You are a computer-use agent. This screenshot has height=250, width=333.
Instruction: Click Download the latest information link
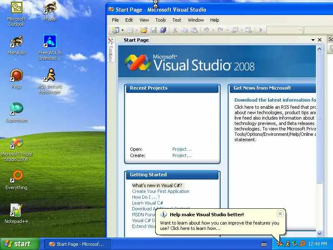(x=275, y=100)
